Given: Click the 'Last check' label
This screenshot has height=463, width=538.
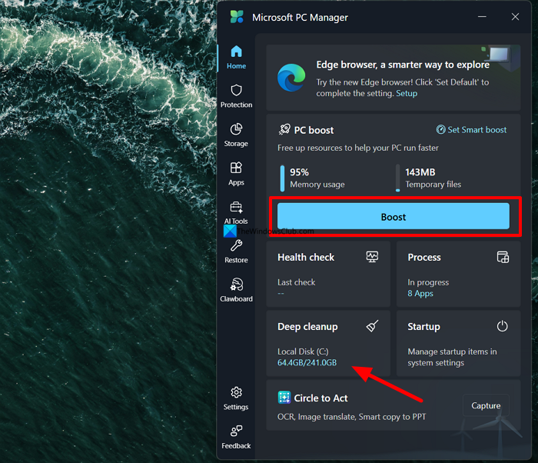Looking at the screenshot, I should point(297,282).
